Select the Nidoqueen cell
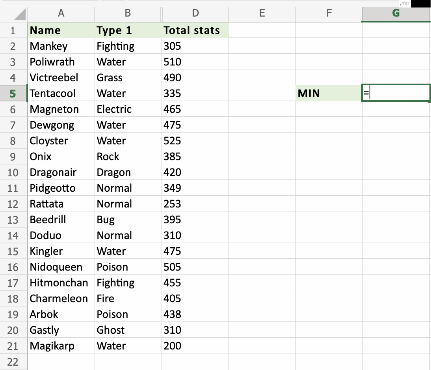 (61, 267)
